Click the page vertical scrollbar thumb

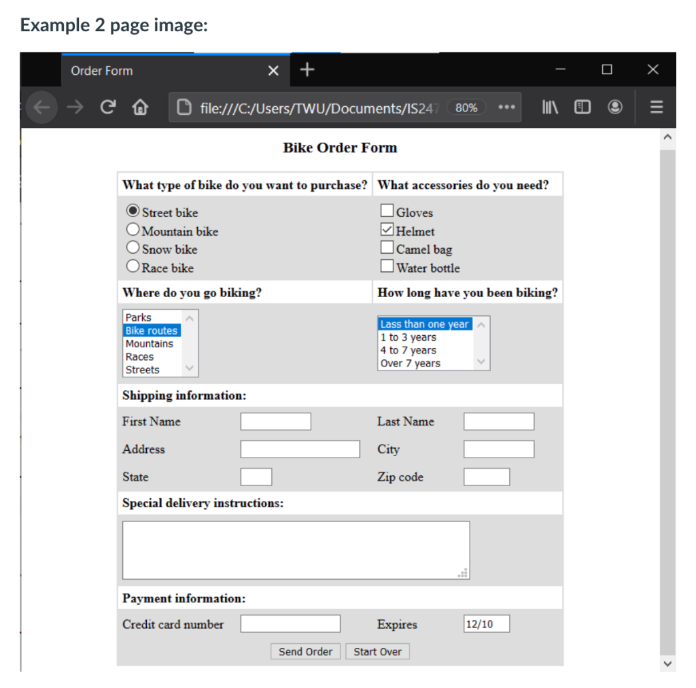tap(667, 402)
